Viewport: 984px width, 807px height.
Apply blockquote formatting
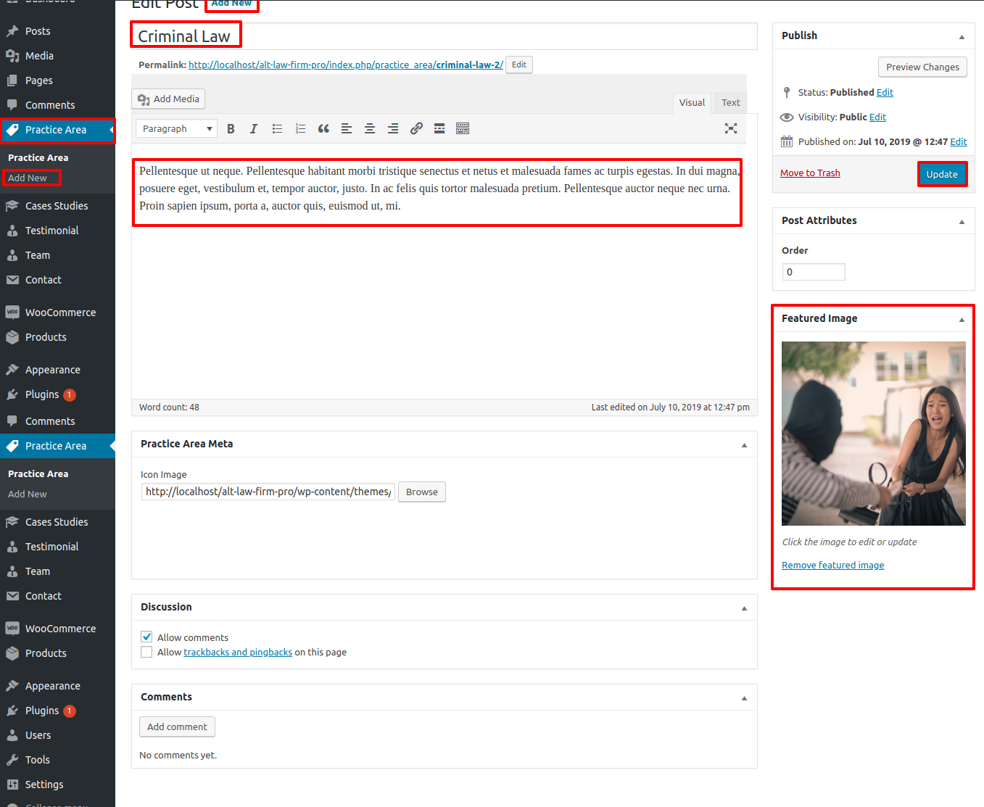pyautogui.click(x=323, y=128)
